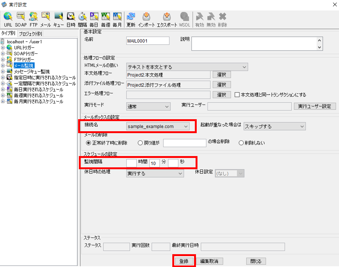Viewport: 339px width, 267px height.
Task: Click the 毎月 monthly schedule icon
Action: tap(117, 20)
